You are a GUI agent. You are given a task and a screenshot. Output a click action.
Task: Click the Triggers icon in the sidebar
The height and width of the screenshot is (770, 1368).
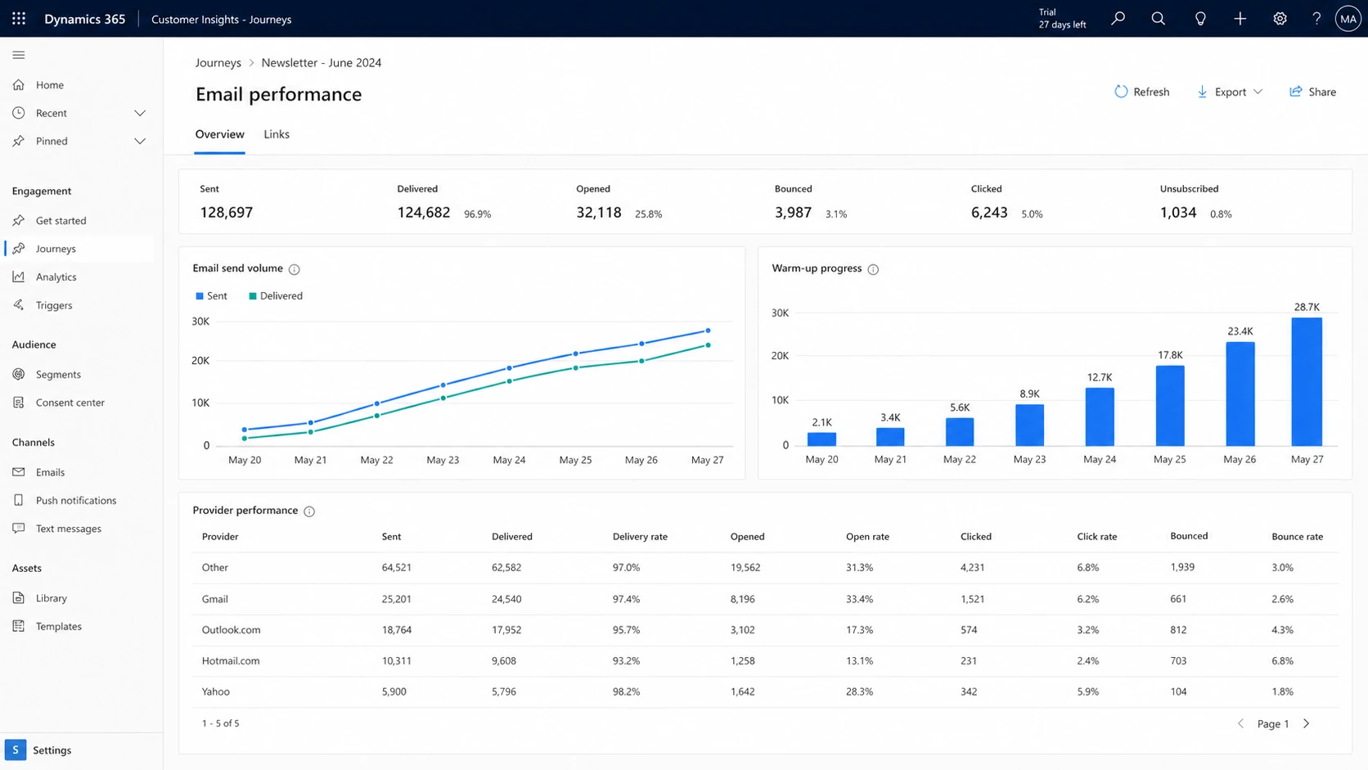click(x=19, y=305)
